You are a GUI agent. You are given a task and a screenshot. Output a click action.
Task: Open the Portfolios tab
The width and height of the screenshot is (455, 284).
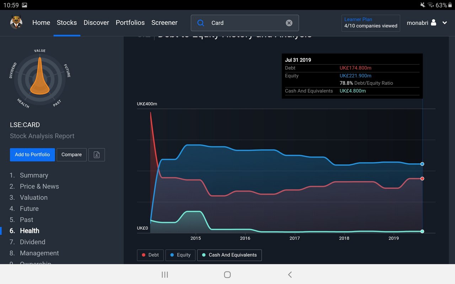click(x=130, y=22)
